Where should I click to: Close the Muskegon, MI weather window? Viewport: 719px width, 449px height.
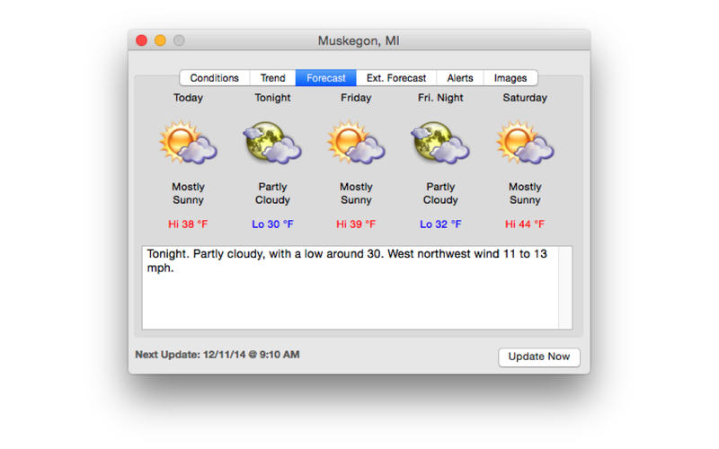[142, 40]
